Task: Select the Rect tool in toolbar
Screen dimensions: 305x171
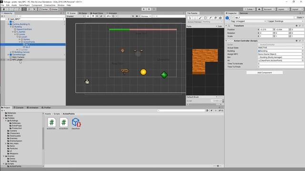Action: pos(24,9)
